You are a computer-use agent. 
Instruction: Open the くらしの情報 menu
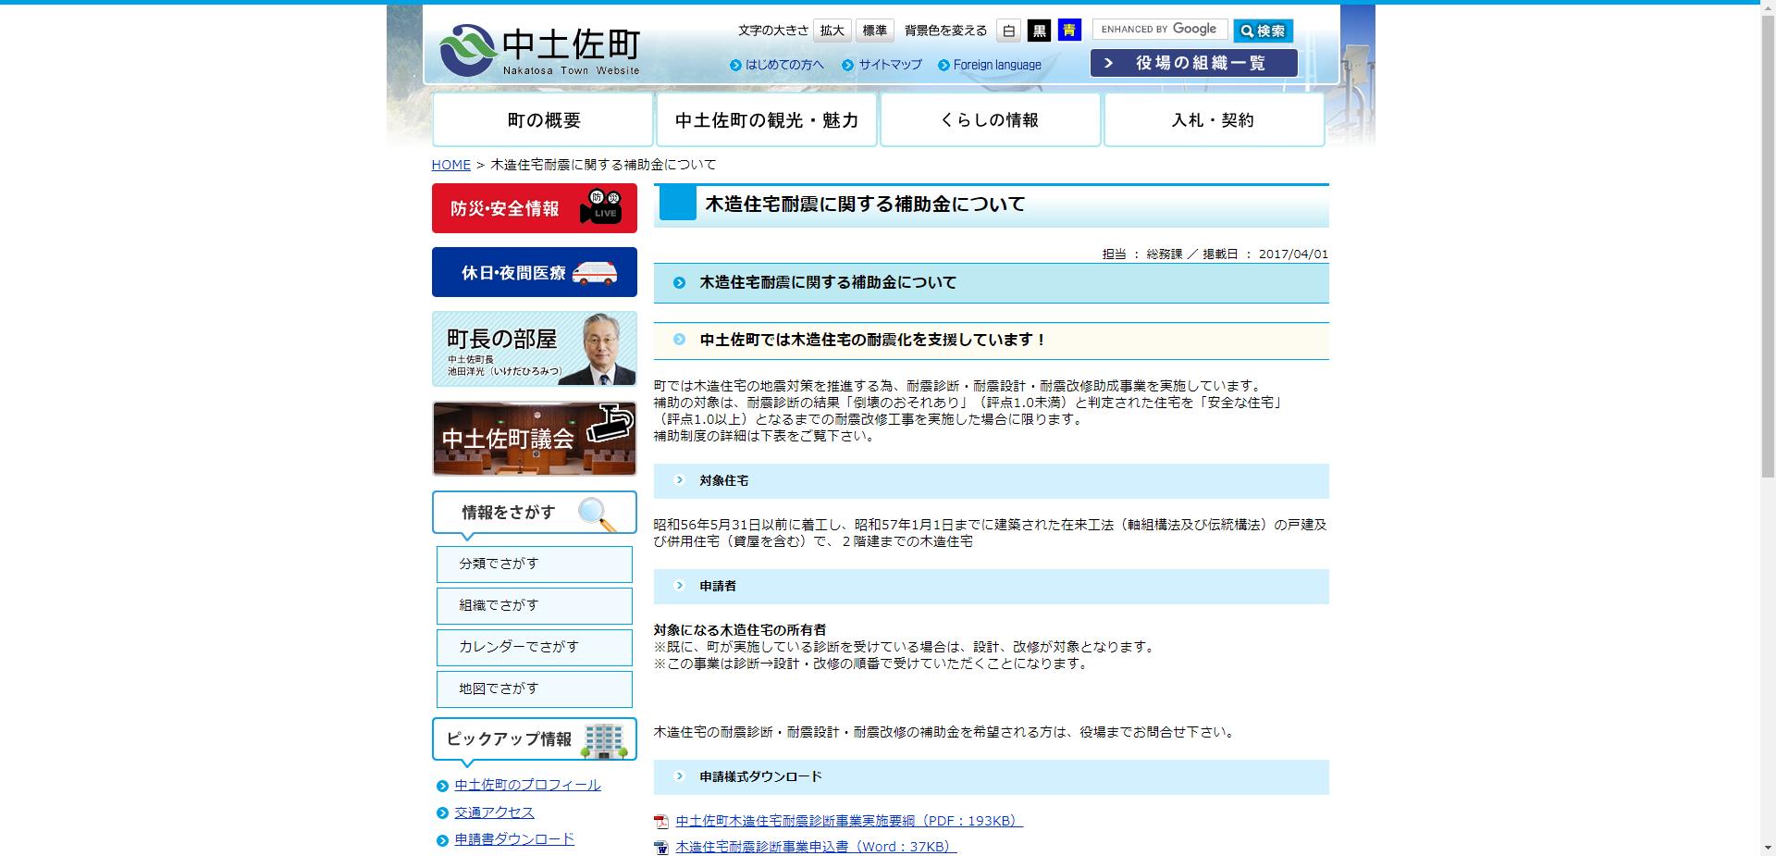(990, 118)
